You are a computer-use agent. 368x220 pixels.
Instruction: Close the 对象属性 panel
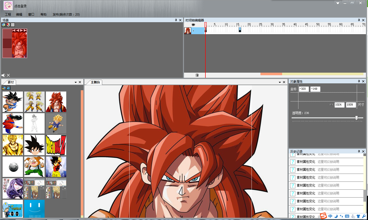click(x=363, y=81)
